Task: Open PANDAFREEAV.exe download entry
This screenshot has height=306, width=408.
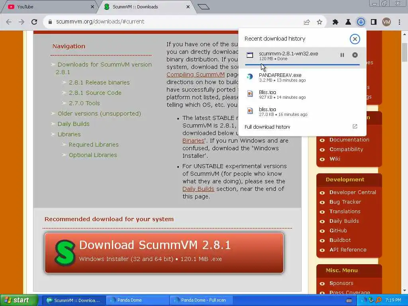Action: click(302, 77)
